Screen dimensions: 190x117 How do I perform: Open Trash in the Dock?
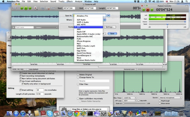[181, 114]
